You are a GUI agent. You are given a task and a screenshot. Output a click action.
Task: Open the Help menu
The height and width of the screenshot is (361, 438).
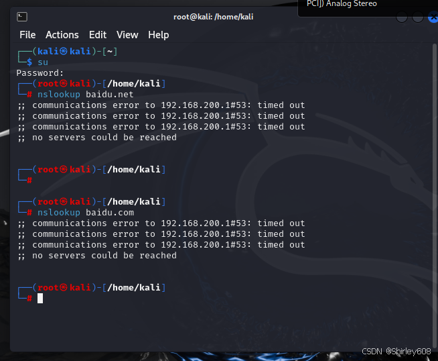pyautogui.click(x=158, y=35)
